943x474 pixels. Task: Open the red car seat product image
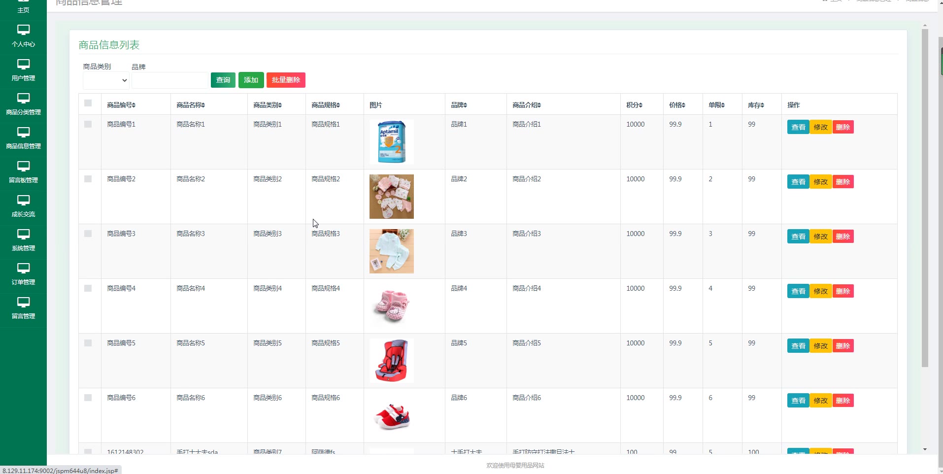pyautogui.click(x=392, y=361)
